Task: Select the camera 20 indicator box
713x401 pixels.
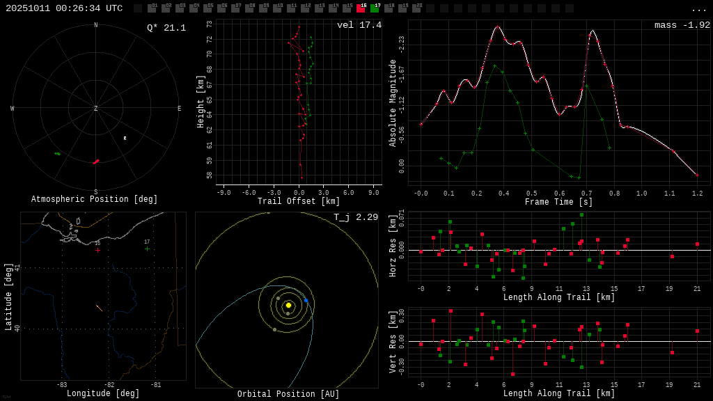Action: coord(416,8)
